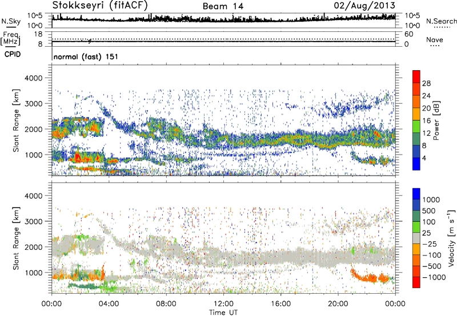The height and width of the screenshot is (316, 457).
Task: Click the 20:00 time tick label
Action: [x=338, y=304]
